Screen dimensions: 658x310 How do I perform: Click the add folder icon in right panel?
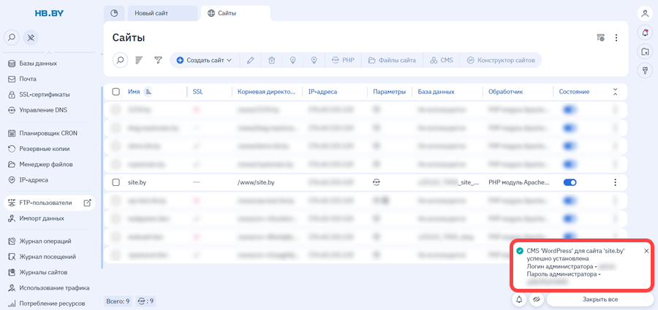click(x=645, y=52)
